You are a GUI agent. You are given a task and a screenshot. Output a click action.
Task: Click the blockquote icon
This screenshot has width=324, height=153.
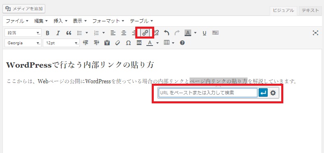[69, 33]
